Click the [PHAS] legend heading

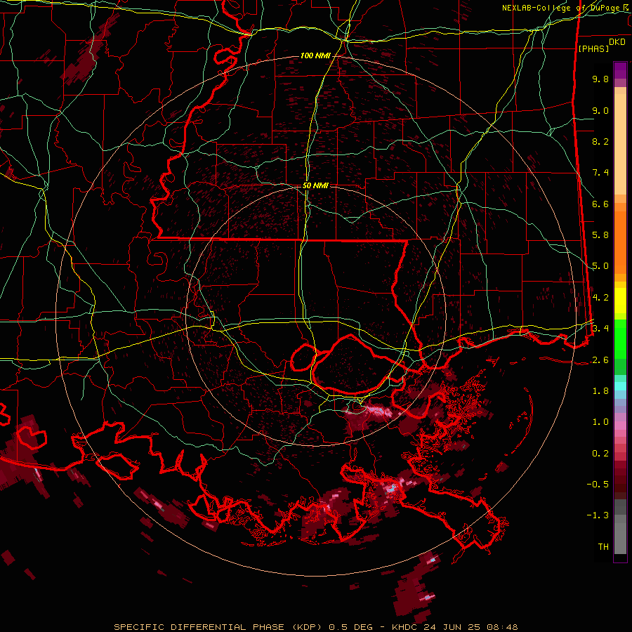pos(593,48)
